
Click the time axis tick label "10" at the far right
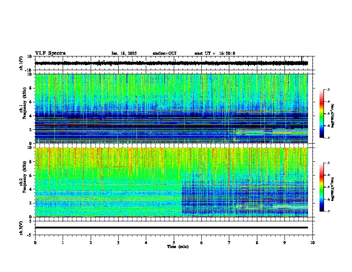(312, 243)
